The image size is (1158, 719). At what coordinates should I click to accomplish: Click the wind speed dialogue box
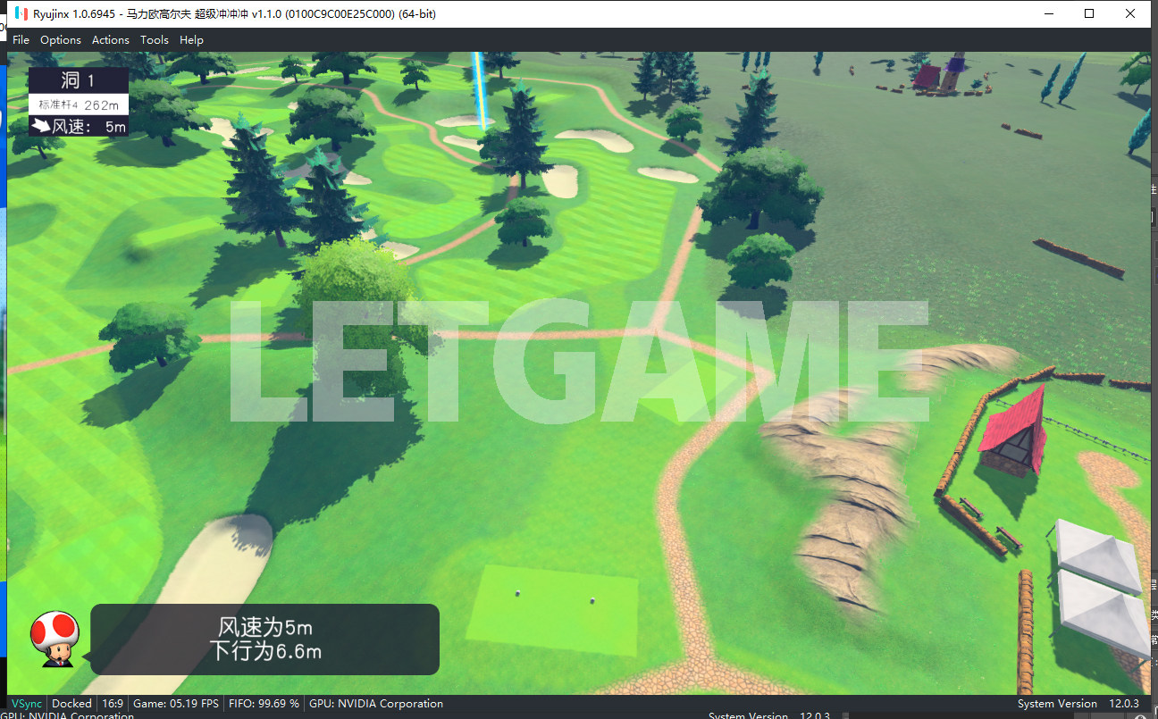pyautogui.click(x=264, y=640)
